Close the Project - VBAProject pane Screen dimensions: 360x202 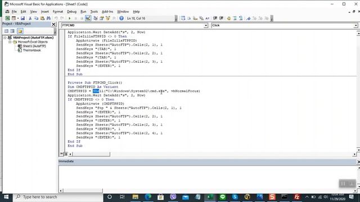click(53, 24)
